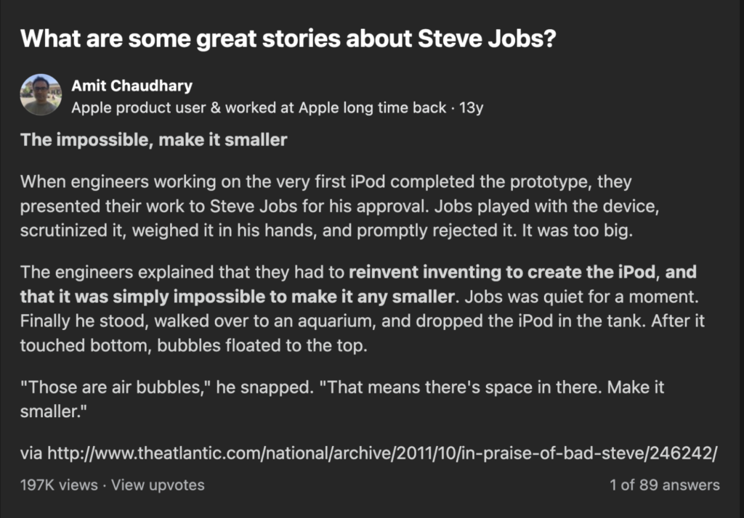Open the theatlantic.com source link
The image size is (744, 518).
(382, 454)
